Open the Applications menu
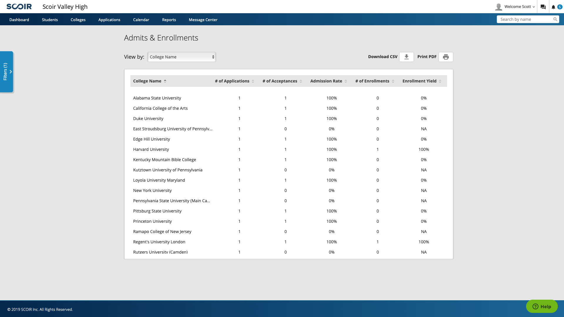Image resolution: width=564 pixels, height=317 pixels. pos(109,20)
